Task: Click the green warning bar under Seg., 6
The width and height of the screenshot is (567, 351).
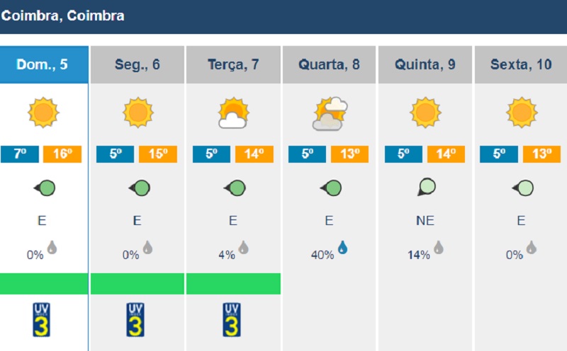Action: click(x=137, y=284)
